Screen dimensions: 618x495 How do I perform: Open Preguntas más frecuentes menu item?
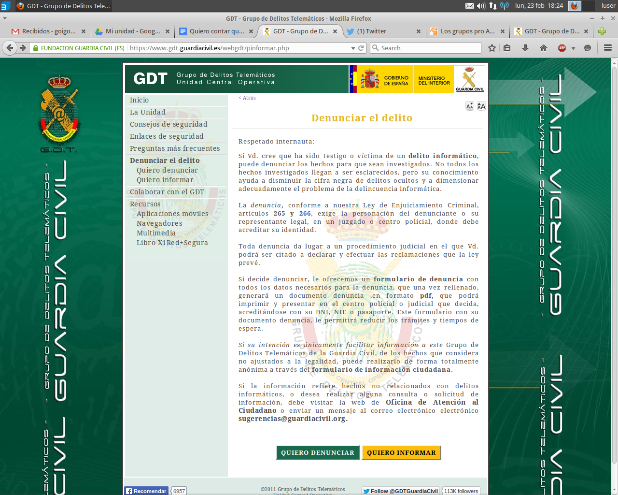pyautogui.click(x=175, y=148)
